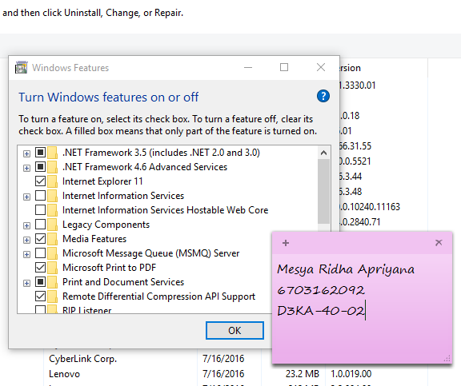Viewport: 461px width, 386px height.
Task: Delete the pink sticky note with X
Action: pyautogui.click(x=439, y=242)
